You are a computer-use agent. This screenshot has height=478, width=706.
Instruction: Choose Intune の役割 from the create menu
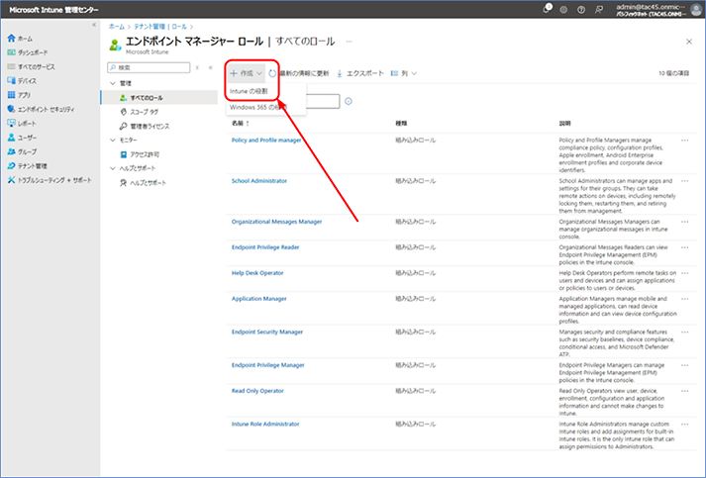(x=249, y=91)
